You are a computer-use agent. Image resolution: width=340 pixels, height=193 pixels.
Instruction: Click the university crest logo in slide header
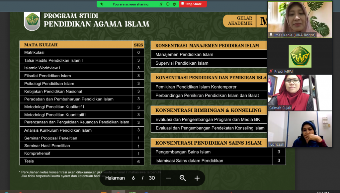32,21
